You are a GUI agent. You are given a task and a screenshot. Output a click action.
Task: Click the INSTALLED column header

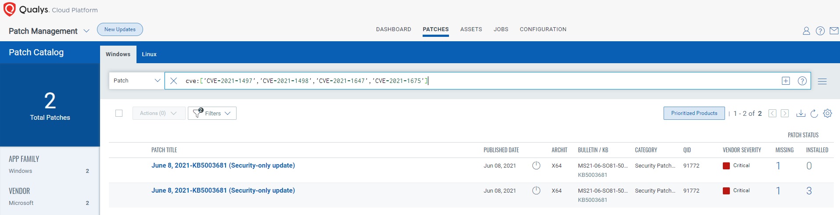(817, 150)
